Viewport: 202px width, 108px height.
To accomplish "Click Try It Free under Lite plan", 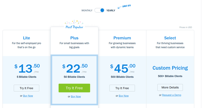I will [x=27, y=88].
